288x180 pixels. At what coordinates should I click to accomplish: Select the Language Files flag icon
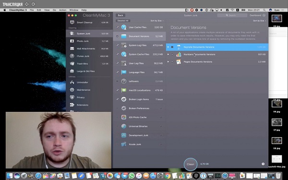coord(124,72)
